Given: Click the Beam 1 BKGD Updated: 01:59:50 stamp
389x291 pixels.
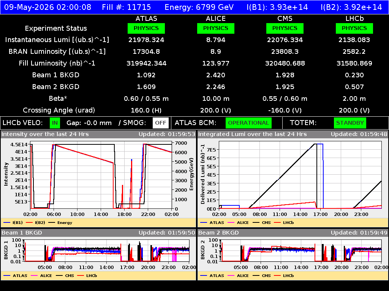Looking at the screenshot, I should click(x=167, y=233).
